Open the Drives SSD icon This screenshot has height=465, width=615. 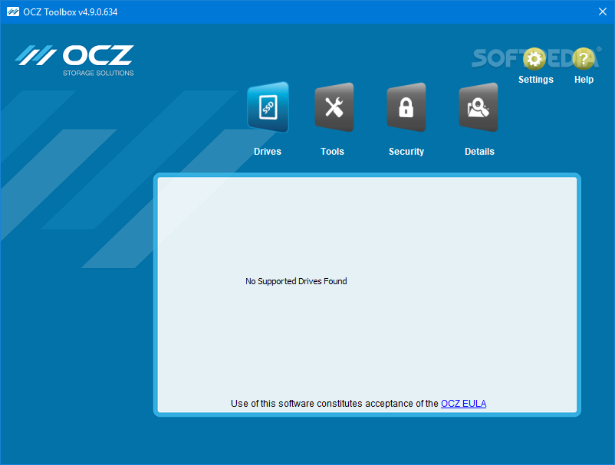point(268,107)
